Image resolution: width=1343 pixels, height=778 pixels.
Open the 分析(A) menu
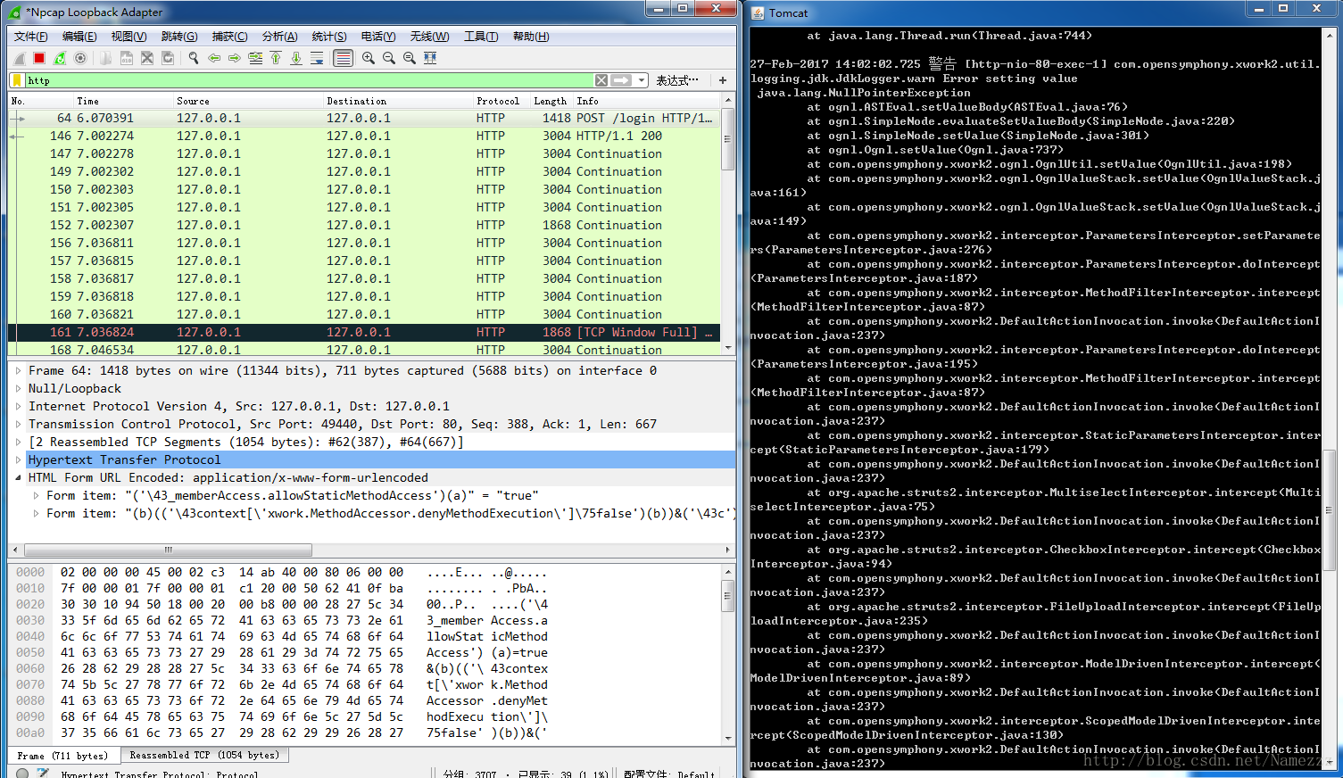[279, 37]
